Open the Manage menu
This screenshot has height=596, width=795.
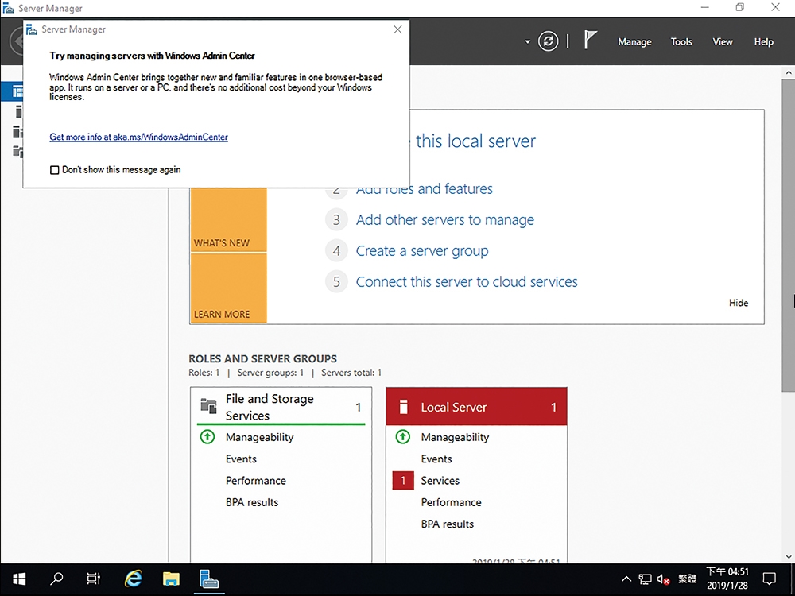coord(634,41)
